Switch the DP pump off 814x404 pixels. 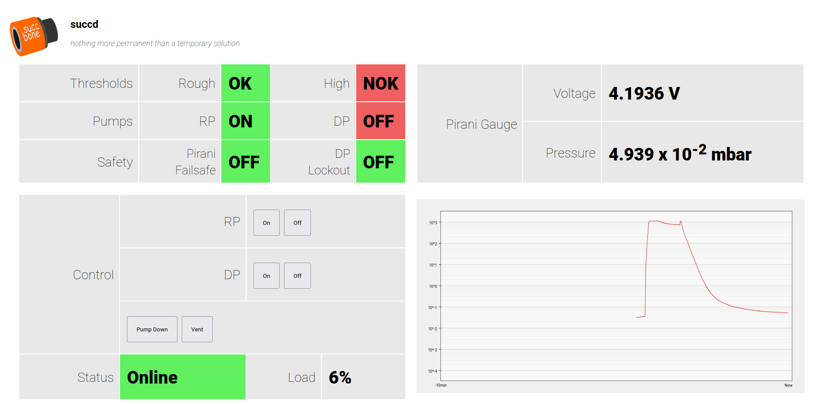pos(297,276)
